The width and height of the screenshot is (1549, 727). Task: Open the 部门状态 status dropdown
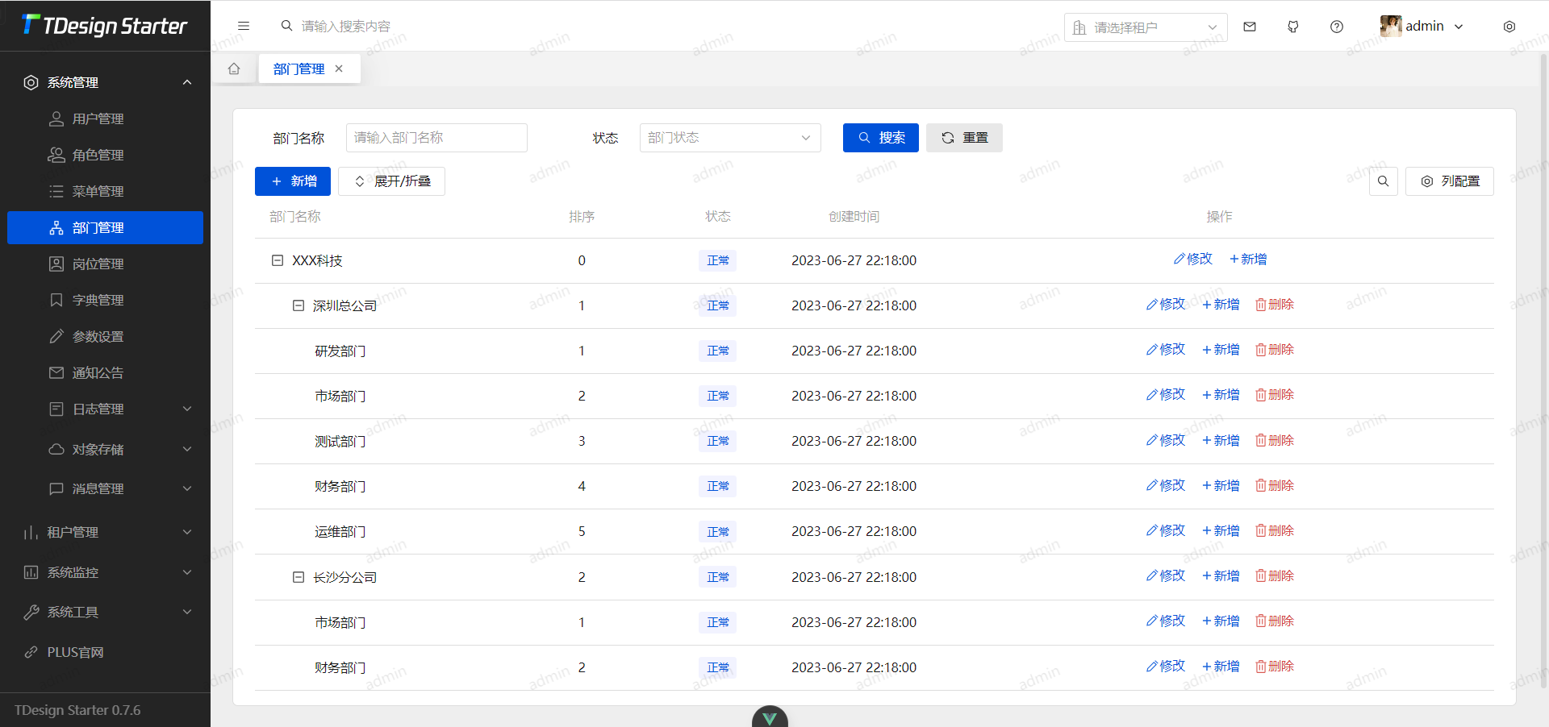[729, 138]
